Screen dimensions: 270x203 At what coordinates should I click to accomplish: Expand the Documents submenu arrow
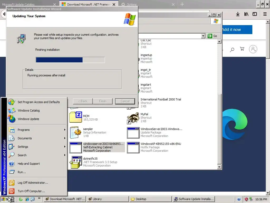coord(65,138)
